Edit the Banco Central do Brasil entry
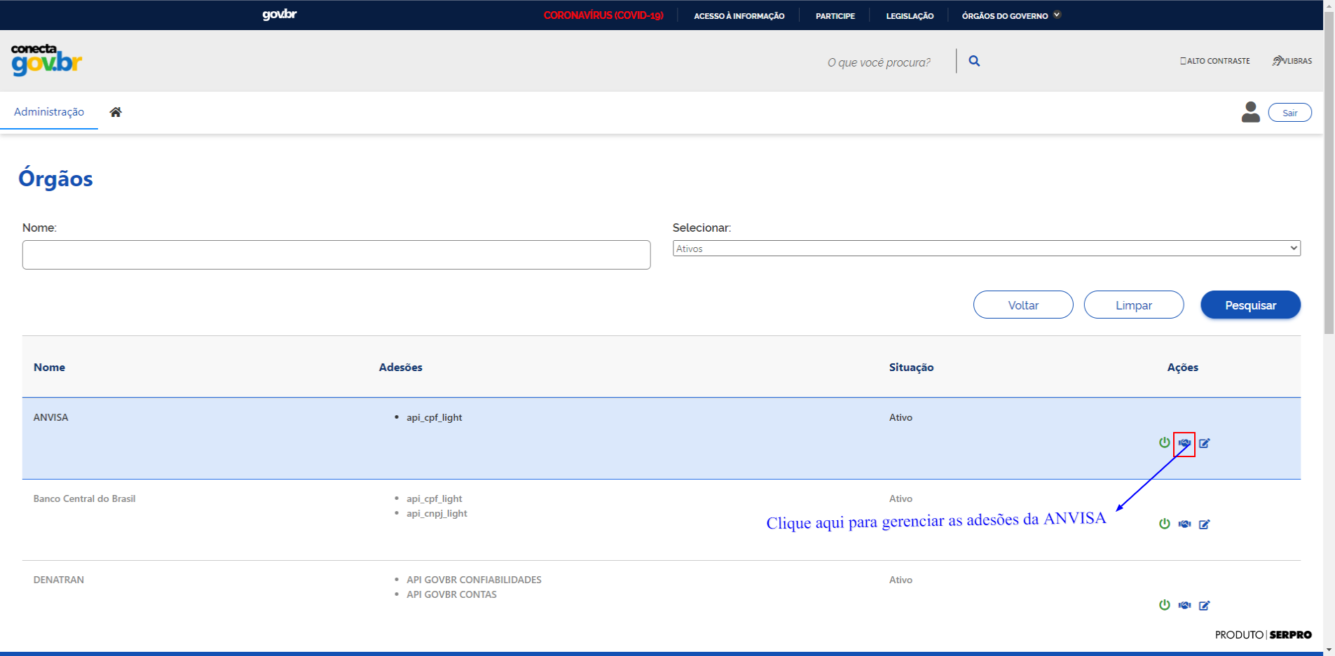The width and height of the screenshot is (1335, 656). pyautogui.click(x=1204, y=524)
